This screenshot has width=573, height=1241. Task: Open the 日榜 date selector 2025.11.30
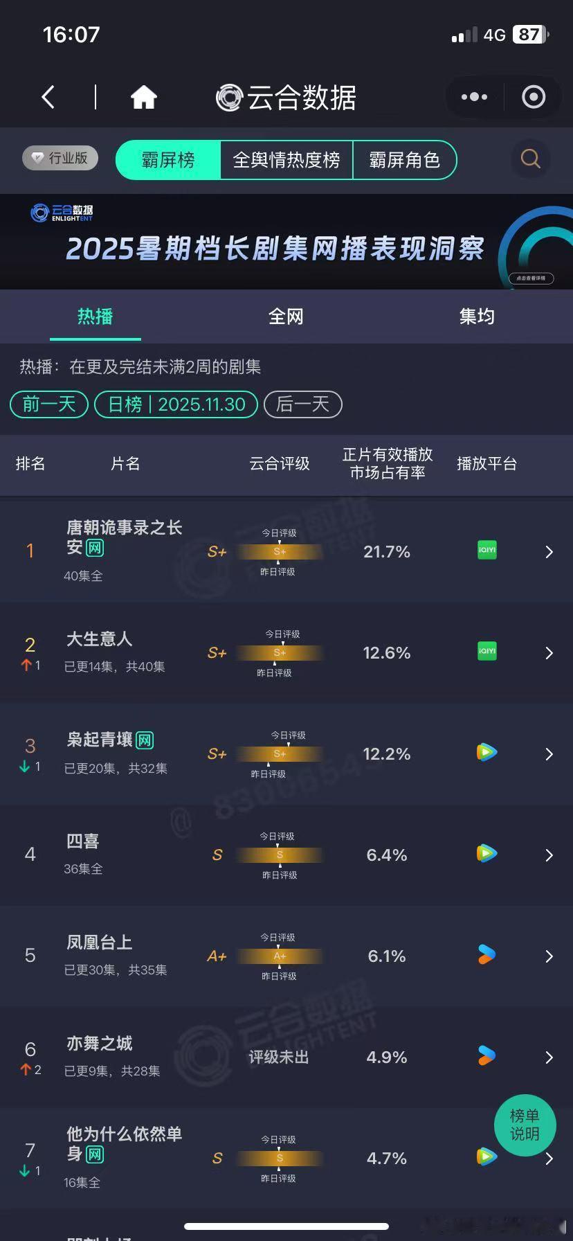click(176, 404)
